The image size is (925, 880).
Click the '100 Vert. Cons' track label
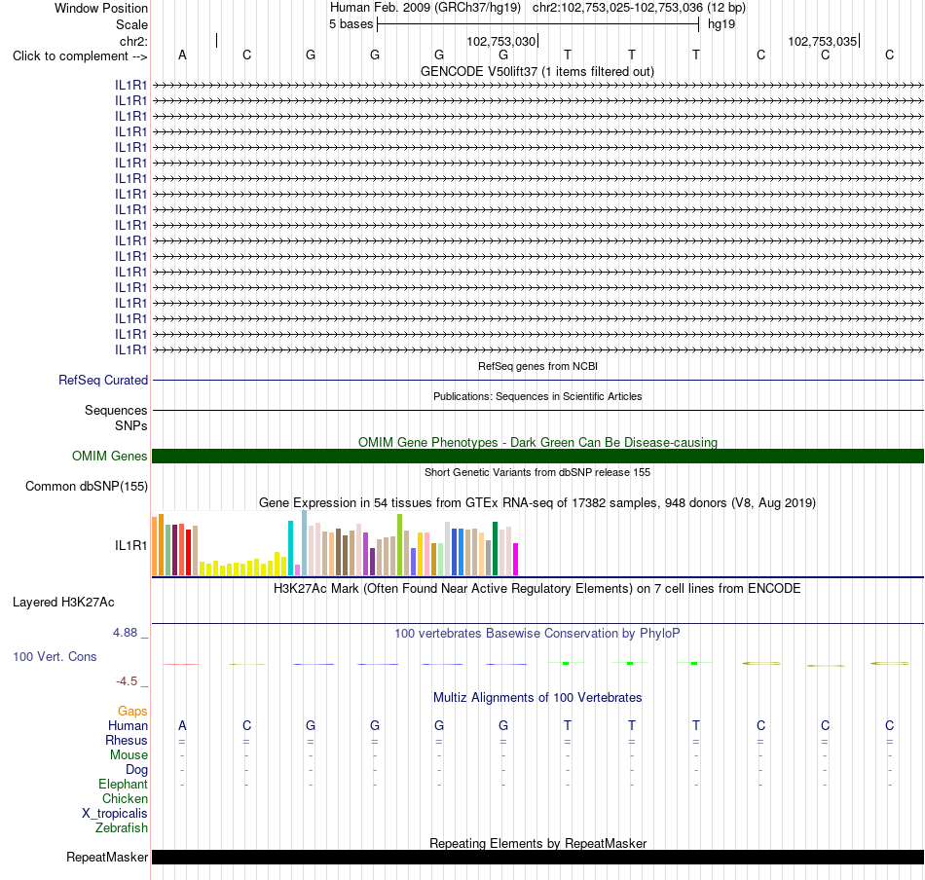click(x=55, y=656)
